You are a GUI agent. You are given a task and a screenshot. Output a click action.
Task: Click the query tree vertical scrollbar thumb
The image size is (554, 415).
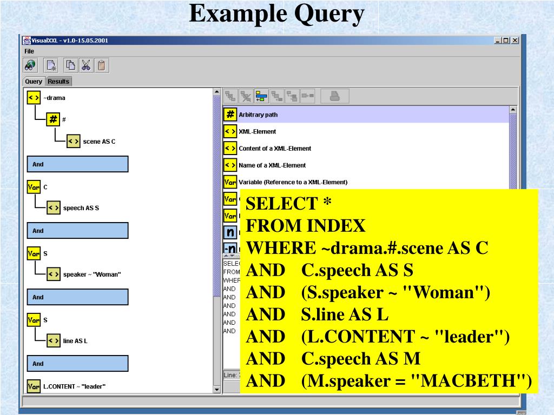(217, 196)
